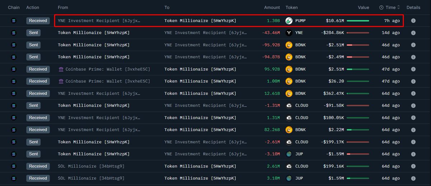
Task: Open details info icon for 1.30B PUMP row
Action: [413, 21]
